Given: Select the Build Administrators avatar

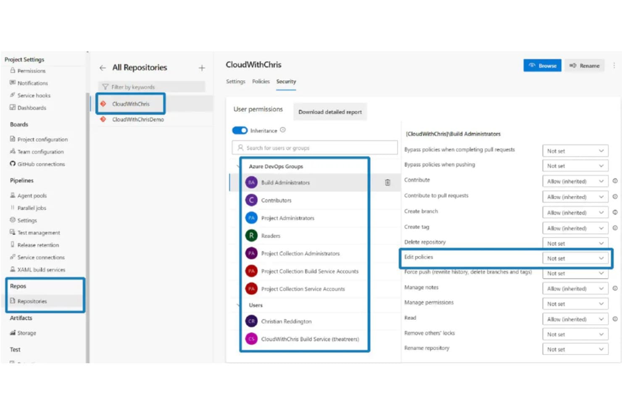Looking at the screenshot, I should pyautogui.click(x=251, y=182).
